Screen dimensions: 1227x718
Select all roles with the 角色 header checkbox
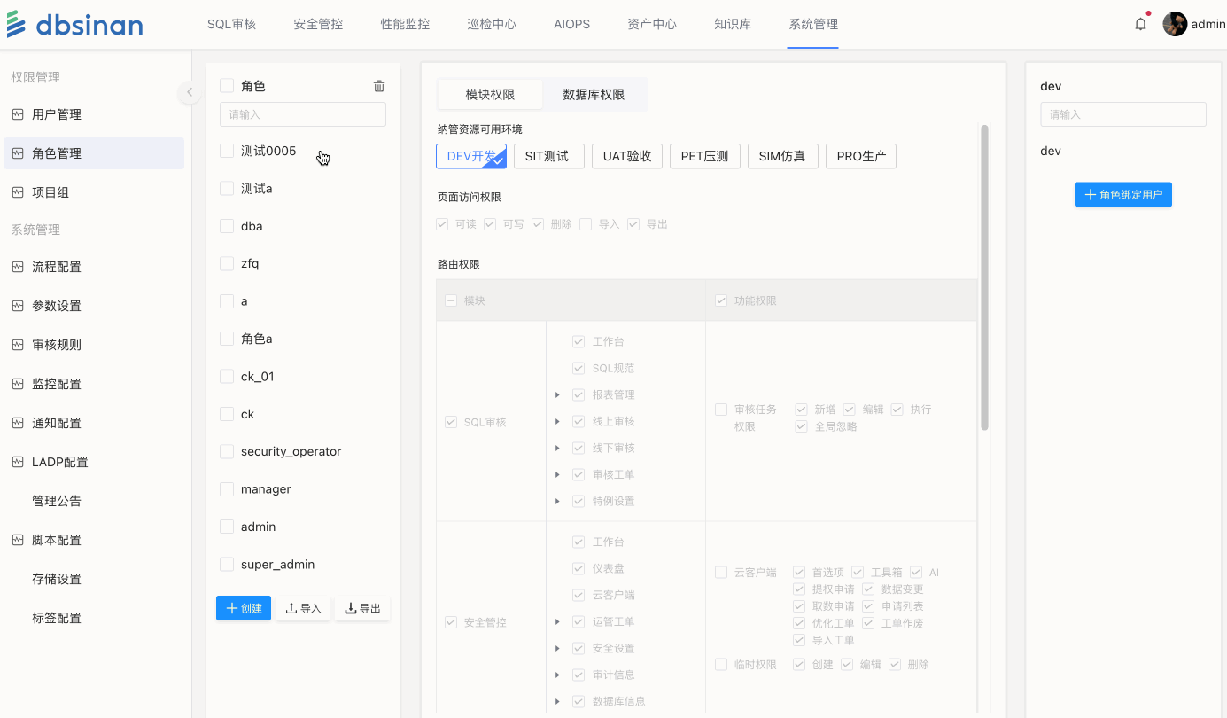(x=227, y=86)
